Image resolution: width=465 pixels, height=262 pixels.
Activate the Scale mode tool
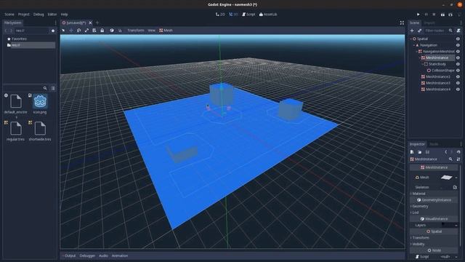(86, 31)
